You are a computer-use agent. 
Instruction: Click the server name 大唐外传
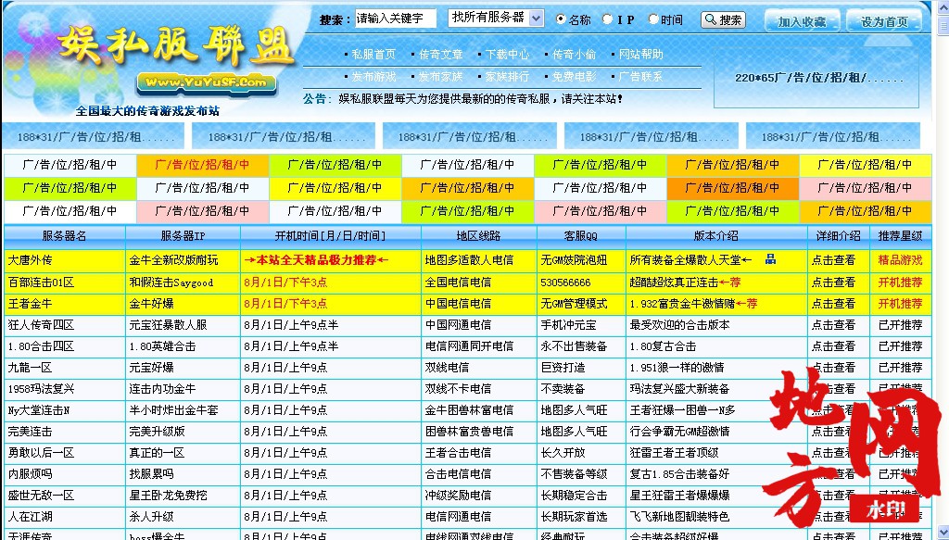pos(31,260)
